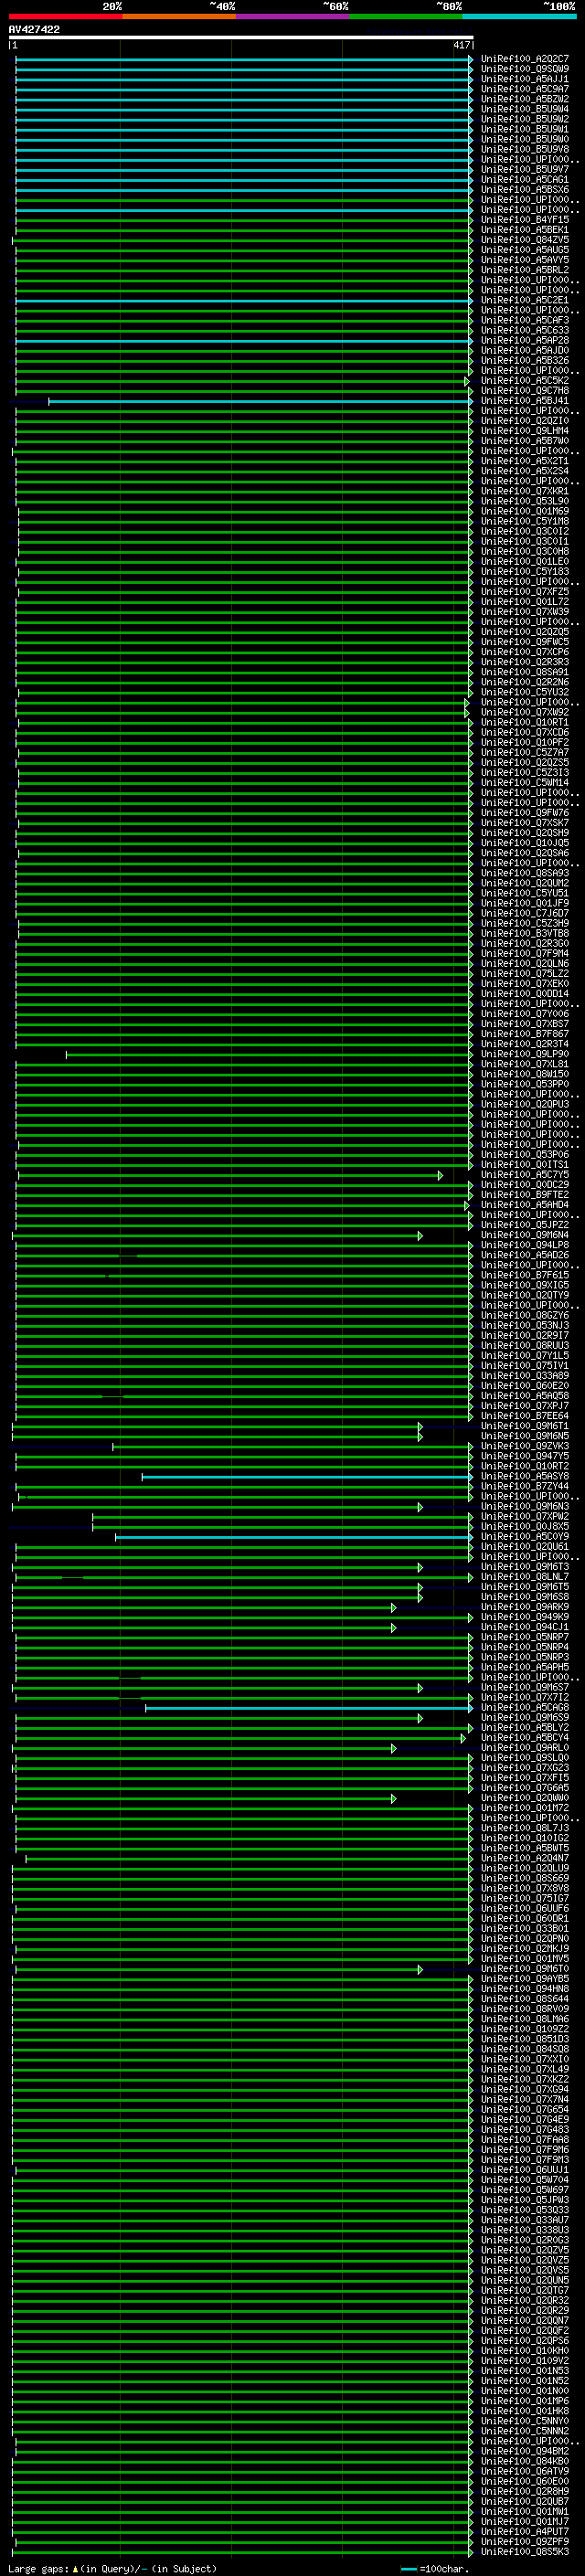Click the orange ~40% identity legend segment
The image size is (585, 2576).
click(x=178, y=16)
